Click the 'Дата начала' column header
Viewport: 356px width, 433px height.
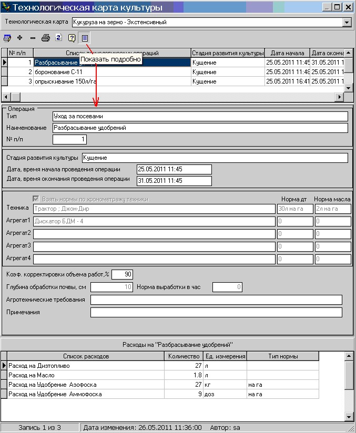coord(287,53)
